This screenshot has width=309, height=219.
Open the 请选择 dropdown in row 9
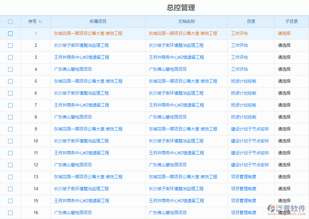(x=284, y=129)
